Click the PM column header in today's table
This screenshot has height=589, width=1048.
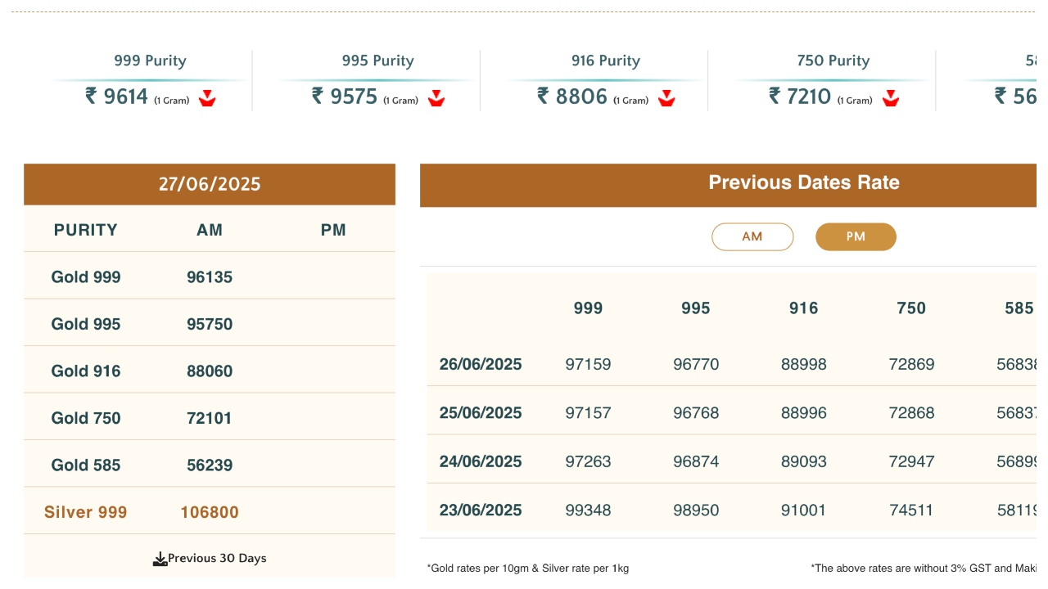click(x=333, y=230)
